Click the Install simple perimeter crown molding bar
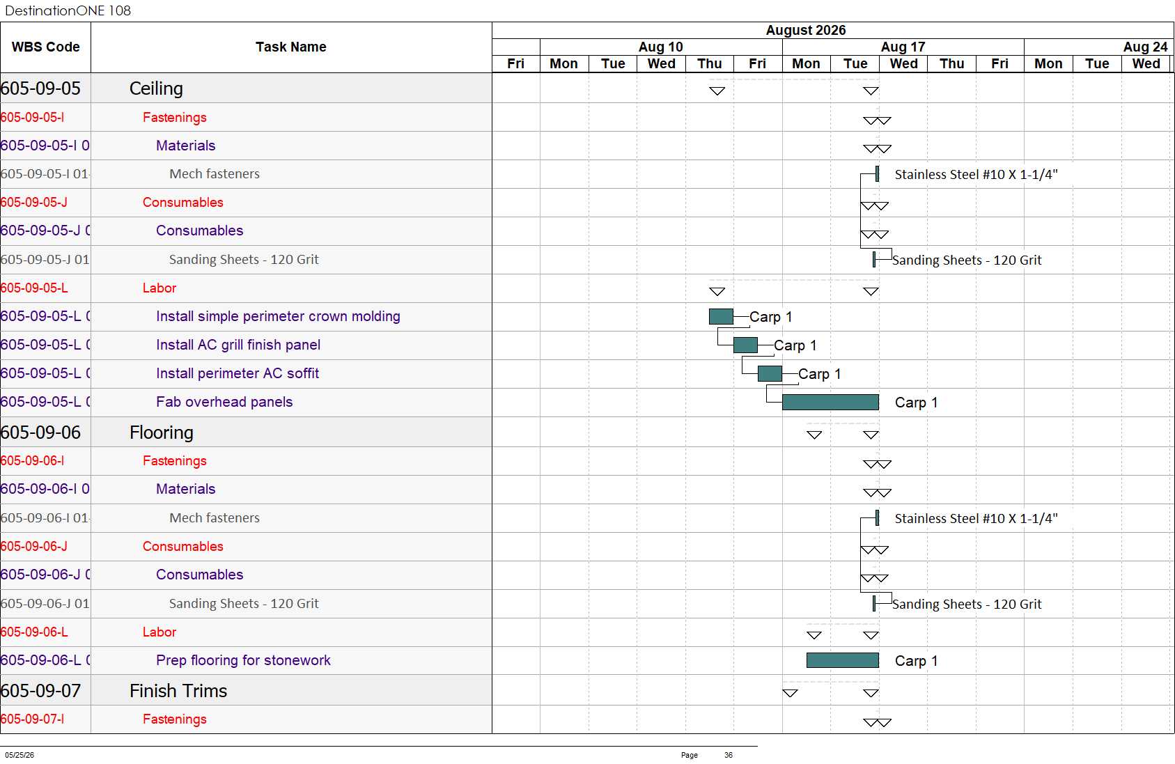1175x764 pixels. coord(721,316)
